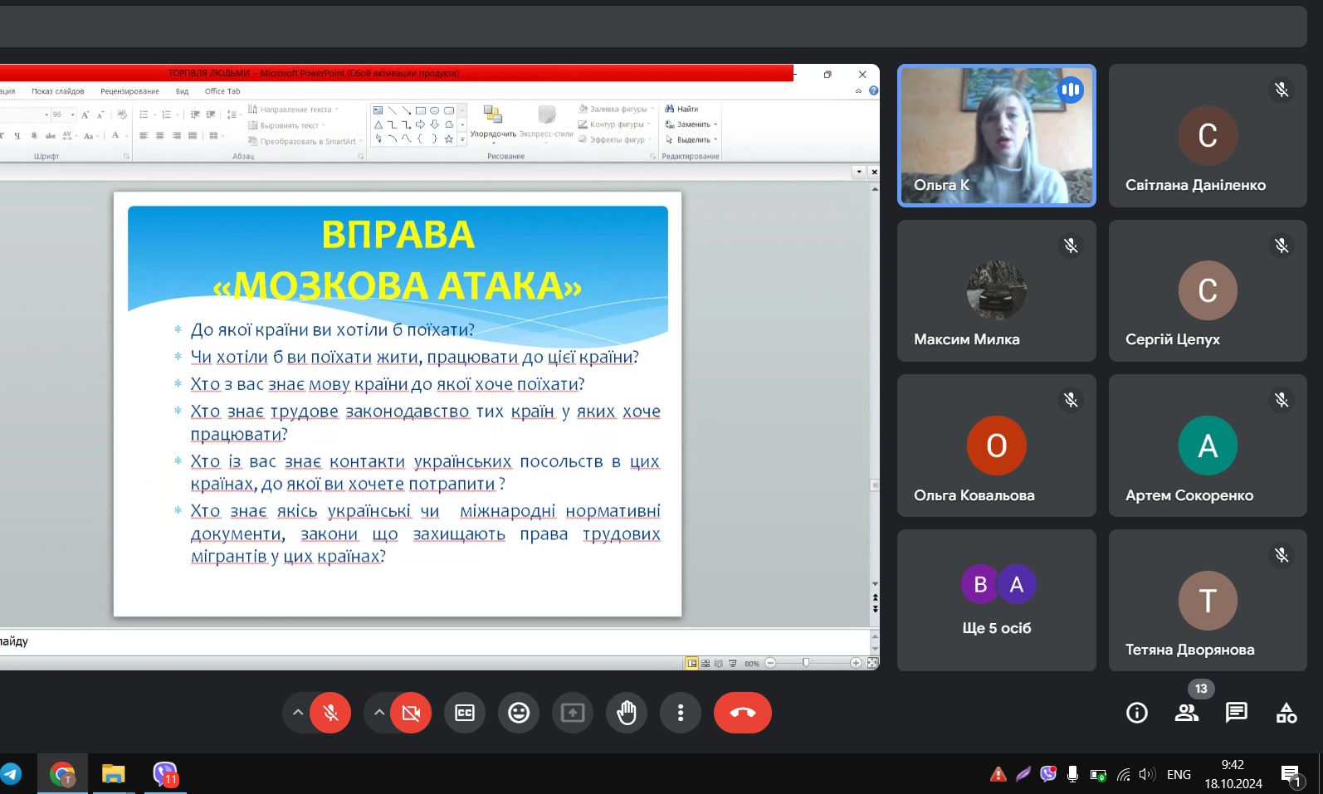This screenshot has width=1323, height=794.
Task: Raise your hand in the meeting
Action: click(x=627, y=713)
